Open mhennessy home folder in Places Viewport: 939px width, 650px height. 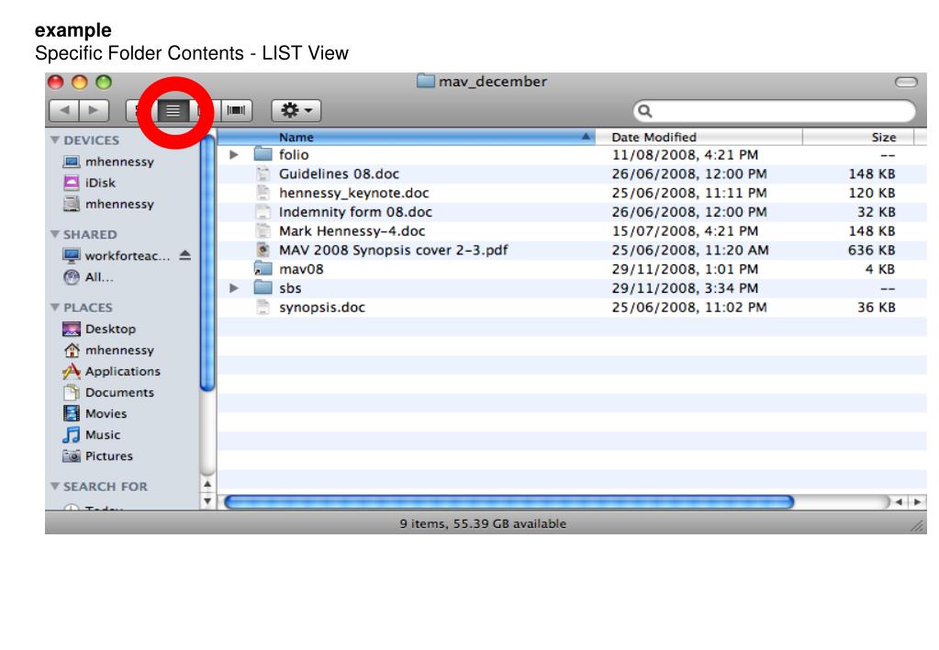click(x=108, y=350)
